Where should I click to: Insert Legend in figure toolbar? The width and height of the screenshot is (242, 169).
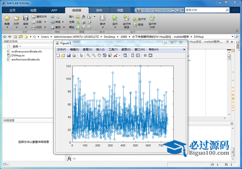138,55
